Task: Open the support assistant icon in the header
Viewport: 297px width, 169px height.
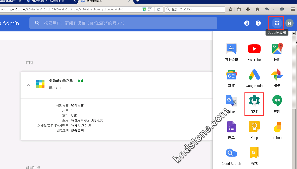Action: click(247, 23)
